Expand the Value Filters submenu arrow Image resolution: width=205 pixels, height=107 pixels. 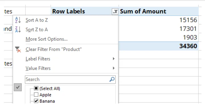click(114, 68)
